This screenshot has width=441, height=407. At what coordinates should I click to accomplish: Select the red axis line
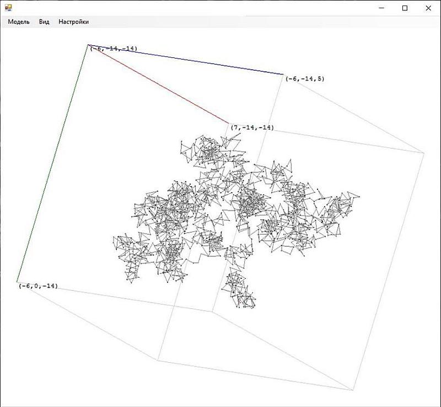158,84
